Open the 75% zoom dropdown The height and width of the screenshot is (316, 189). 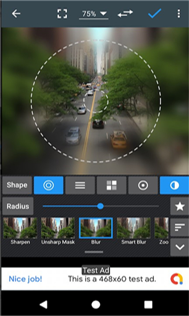coord(94,14)
